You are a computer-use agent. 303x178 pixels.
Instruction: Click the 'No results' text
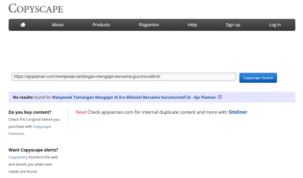[23, 97]
